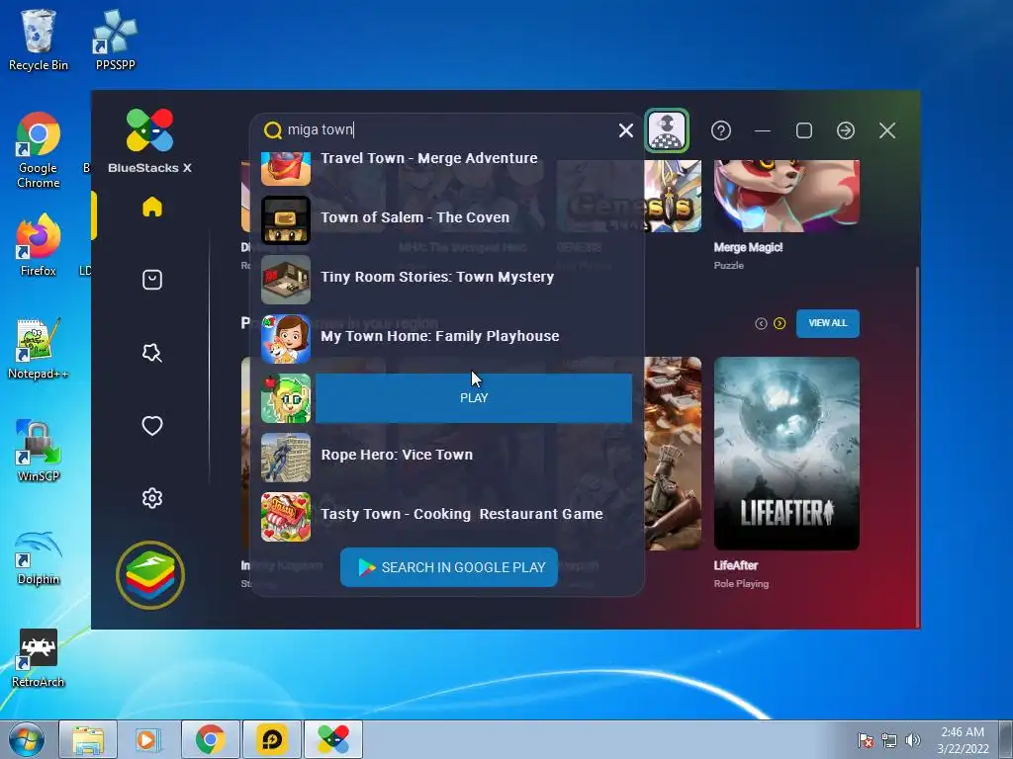Viewport: 1013px width, 759px height.
Task: Open the Merge Magic! game card
Action: point(786,196)
